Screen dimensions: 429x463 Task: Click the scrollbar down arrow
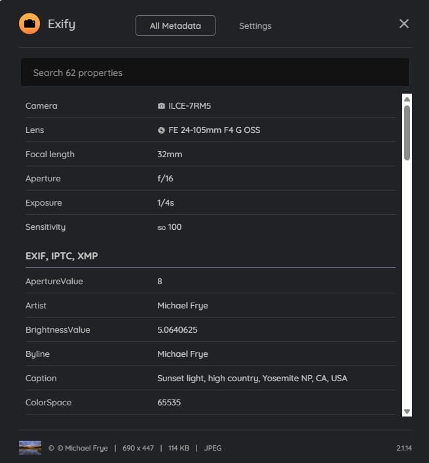[407, 411]
